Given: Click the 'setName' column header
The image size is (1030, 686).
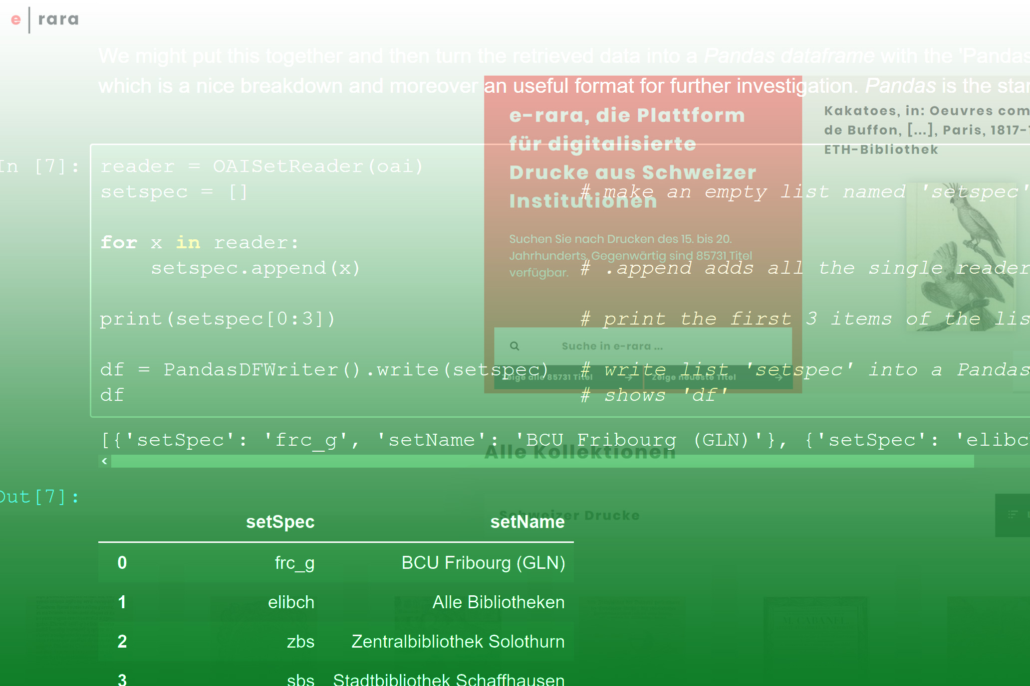Looking at the screenshot, I should [x=527, y=522].
